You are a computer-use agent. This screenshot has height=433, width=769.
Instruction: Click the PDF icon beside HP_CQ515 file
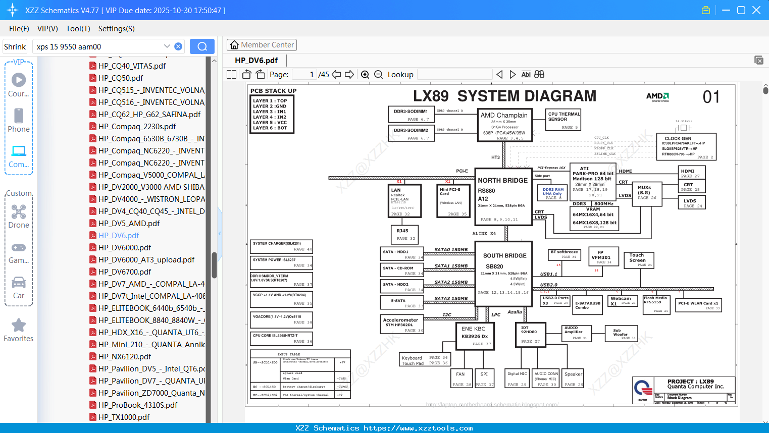tap(93, 90)
